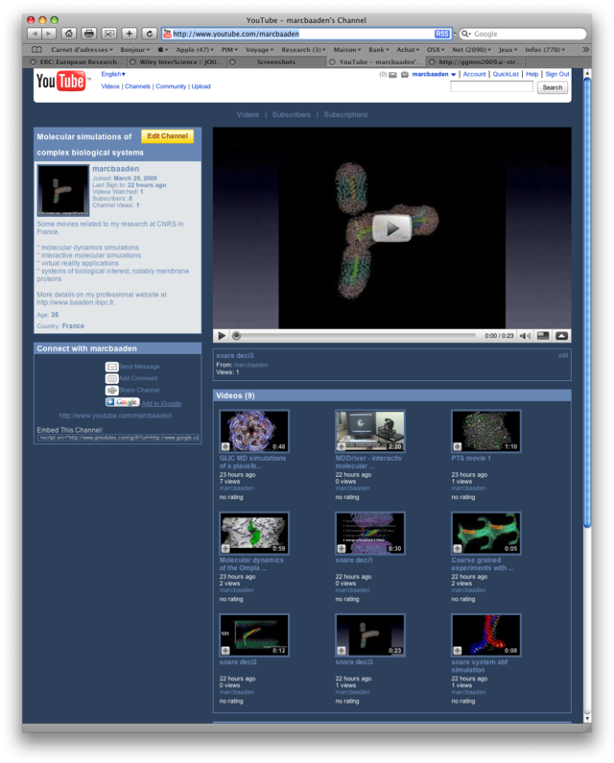The width and height of the screenshot is (614, 763).
Task: Open the Apple (47) bookmarks folder
Action: (x=195, y=50)
